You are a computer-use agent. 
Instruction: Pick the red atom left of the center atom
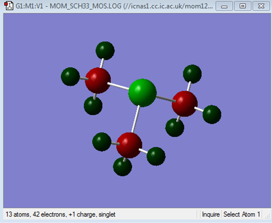(x=98, y=81)
